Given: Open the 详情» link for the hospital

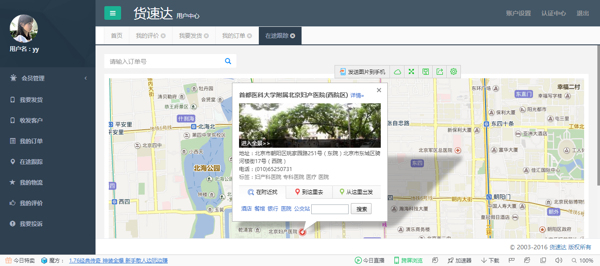Looking at the screenshot, I should tap(357, 95).
